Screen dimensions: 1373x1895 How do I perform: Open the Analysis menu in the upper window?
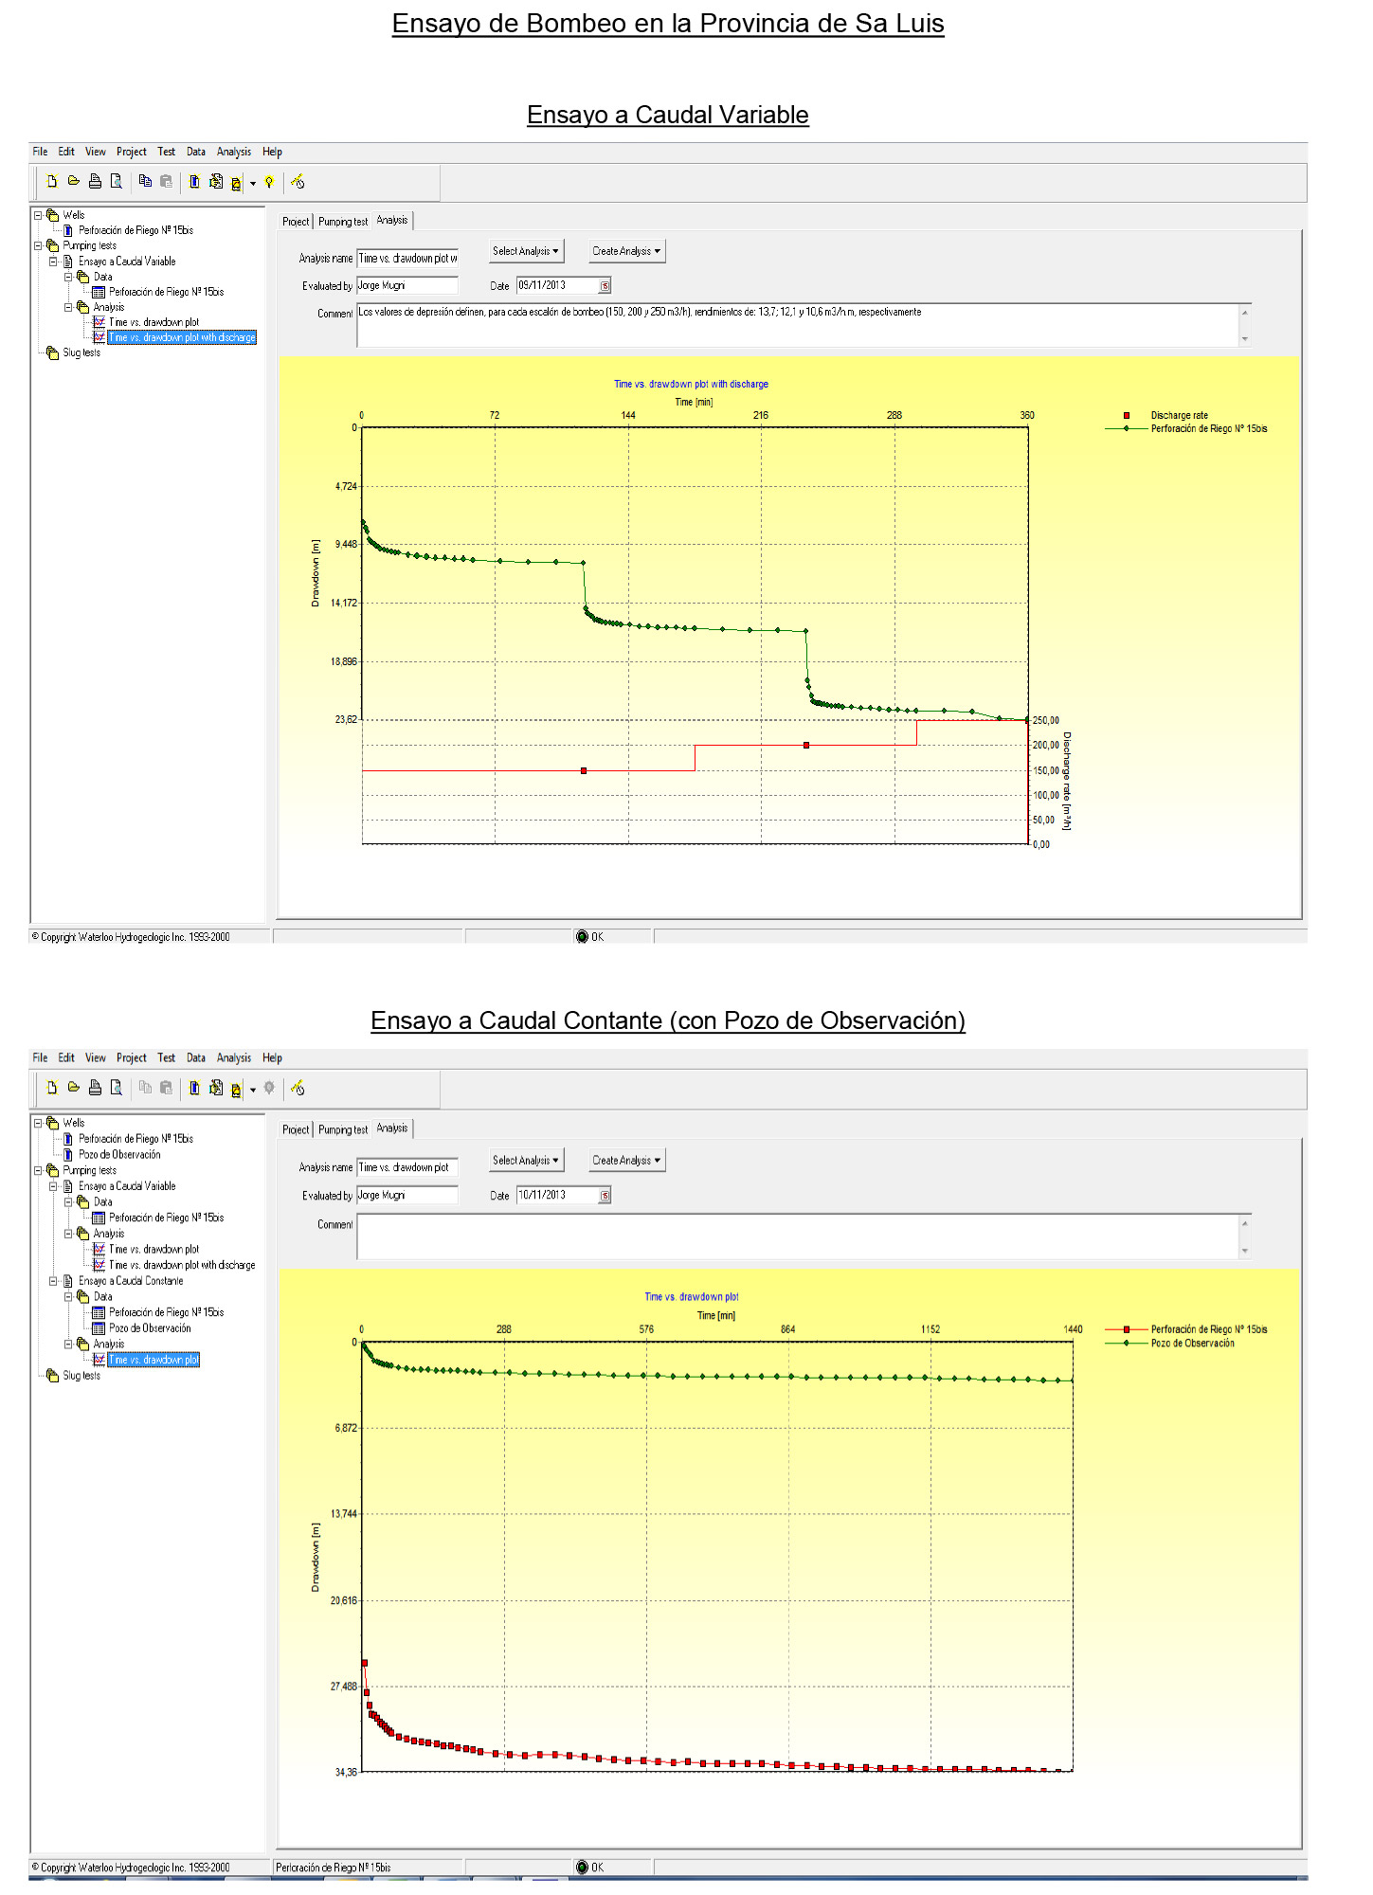(234, 152)
